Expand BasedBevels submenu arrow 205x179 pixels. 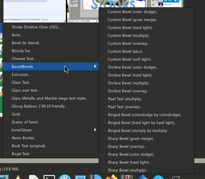pyautogui.click(x=95, y=67)
